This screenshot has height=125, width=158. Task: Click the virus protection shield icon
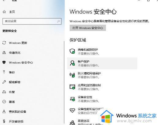tap(72, 51)
